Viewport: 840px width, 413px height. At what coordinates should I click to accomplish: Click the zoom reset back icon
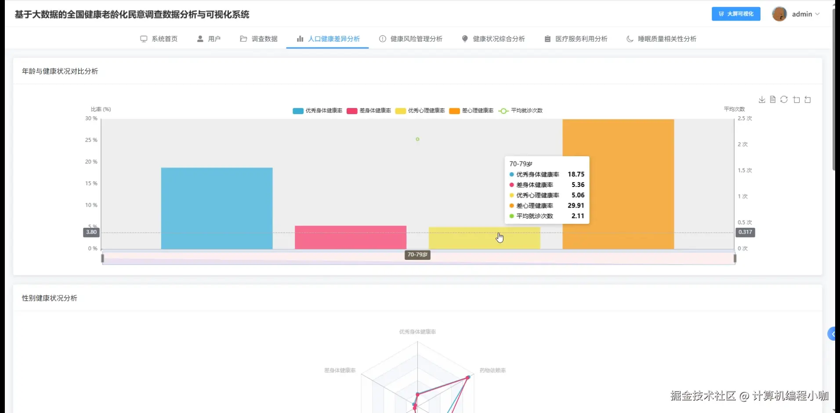[x=807, y=100]
